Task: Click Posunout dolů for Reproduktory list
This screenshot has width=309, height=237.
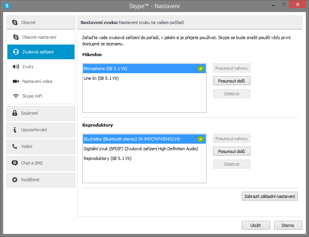Action: click(231, 151)
